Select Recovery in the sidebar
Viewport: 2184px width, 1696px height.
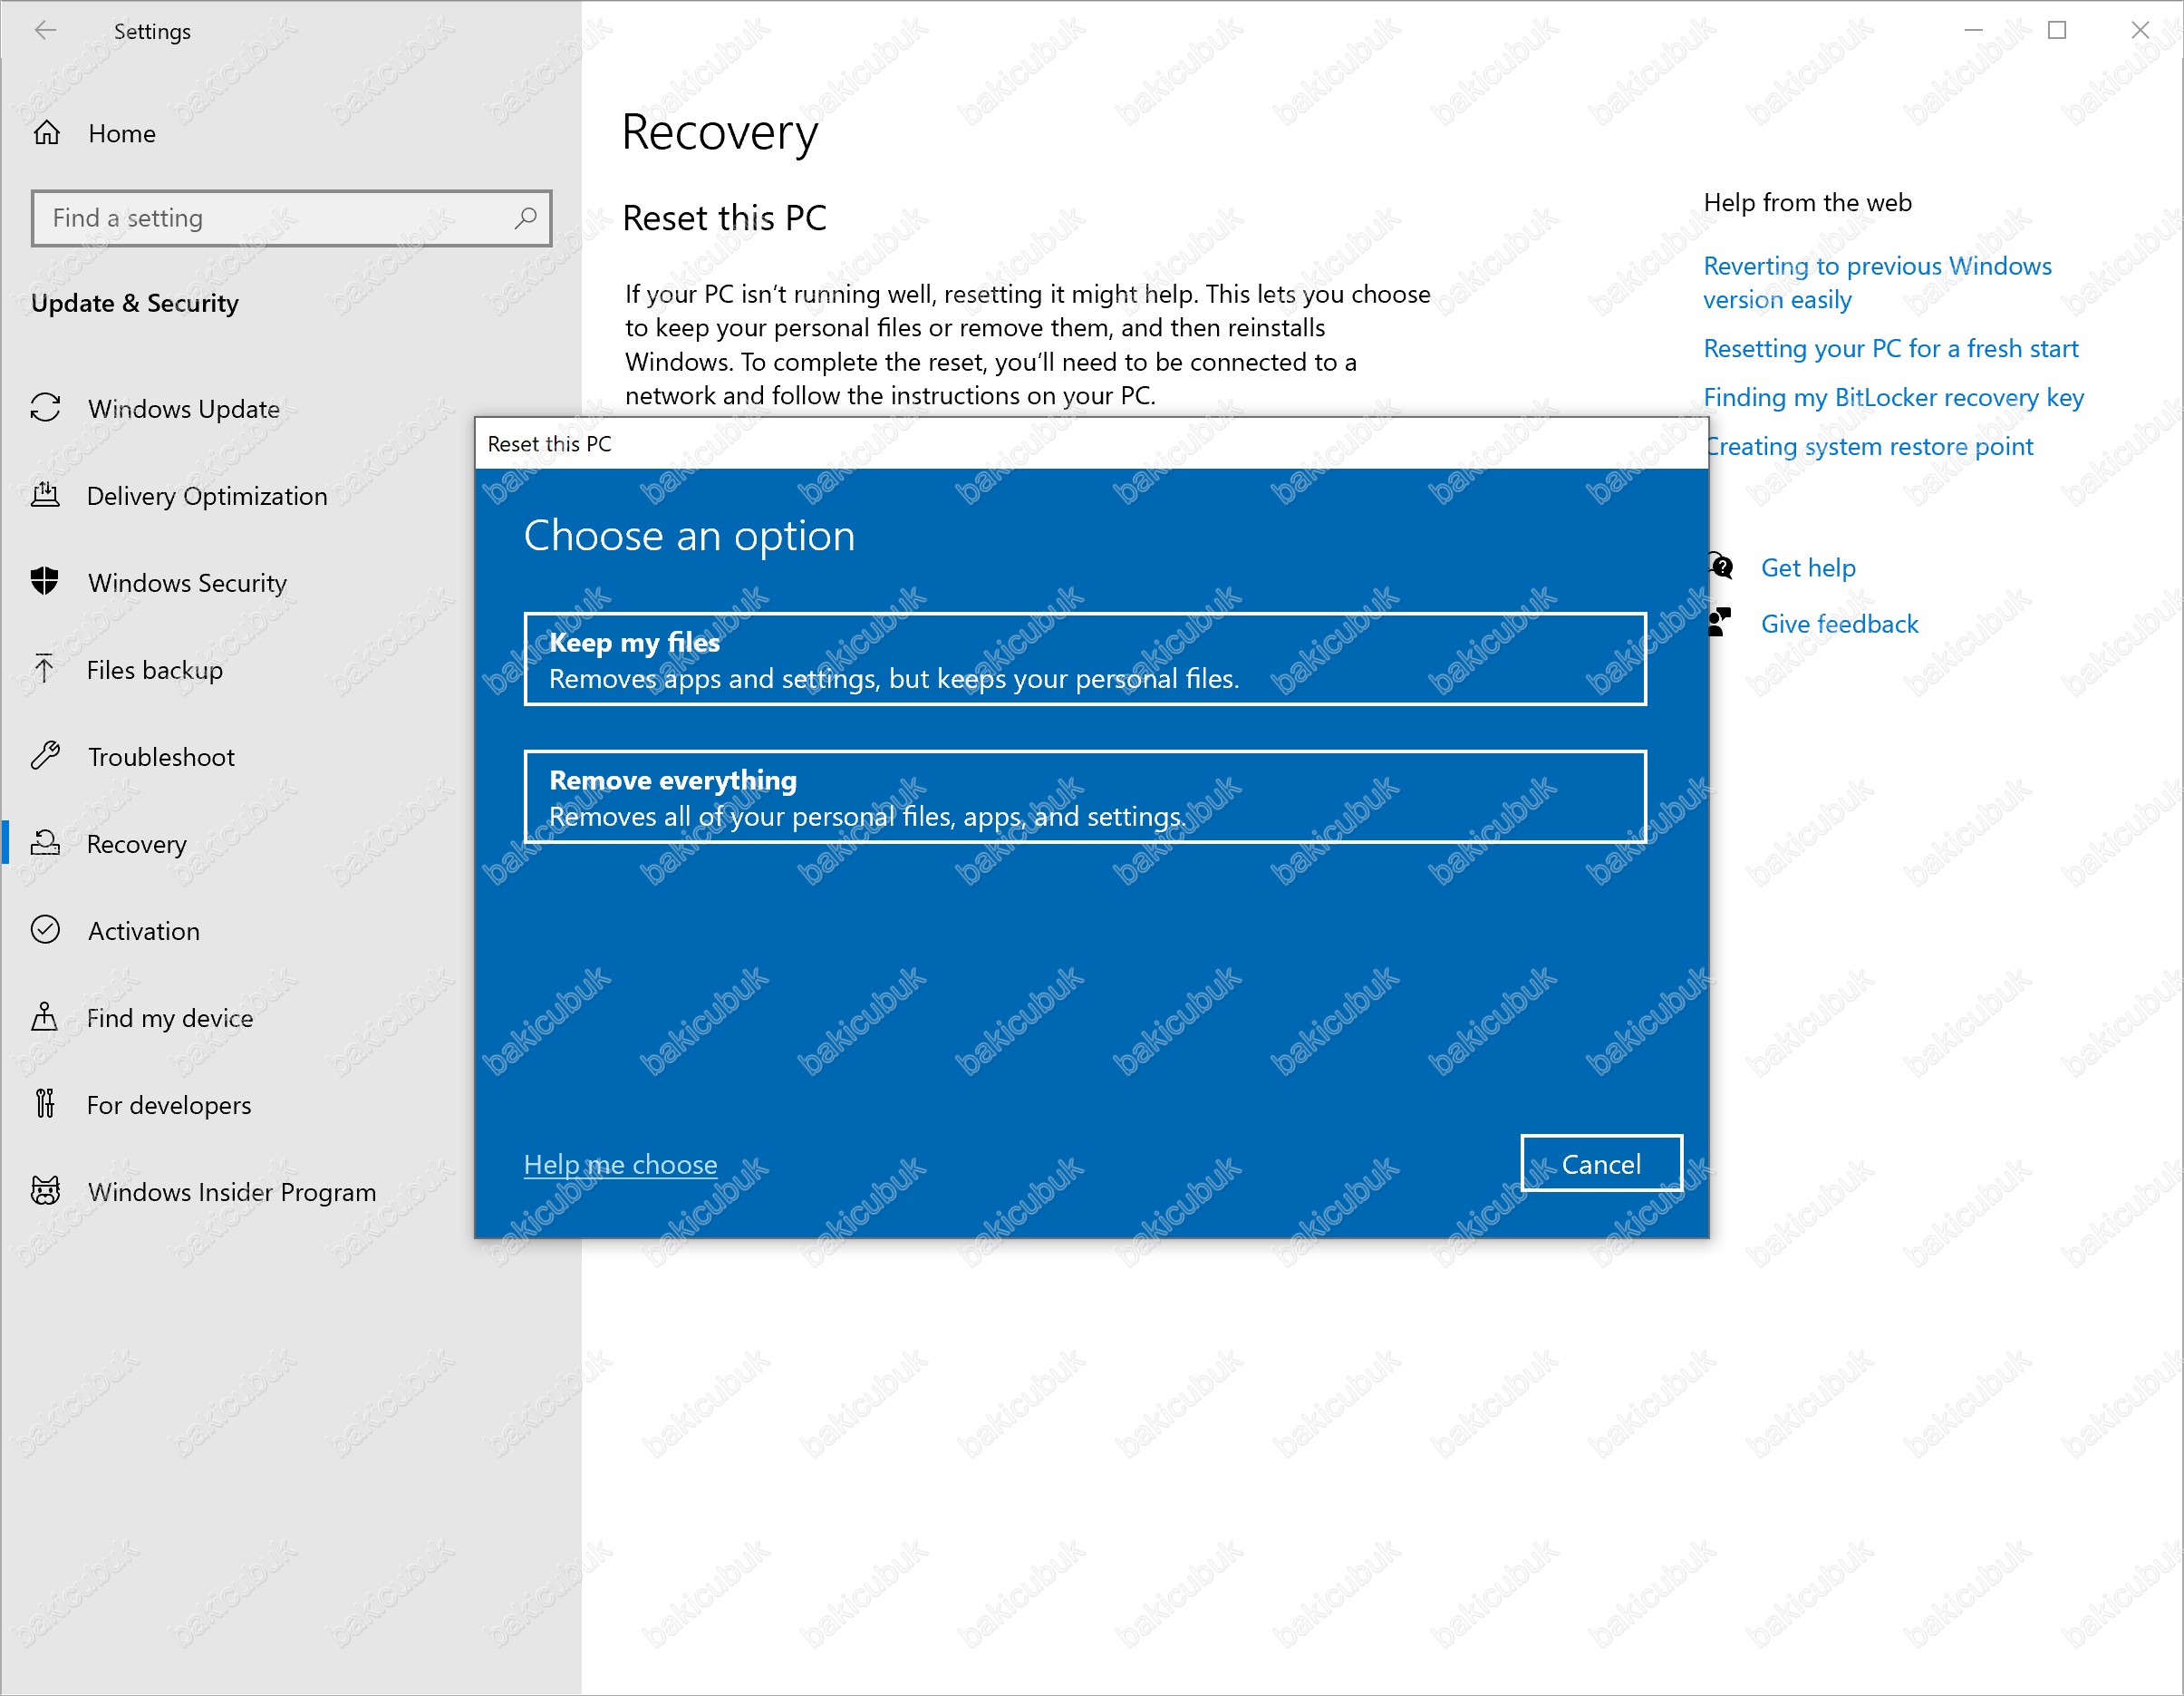point(137,844)
